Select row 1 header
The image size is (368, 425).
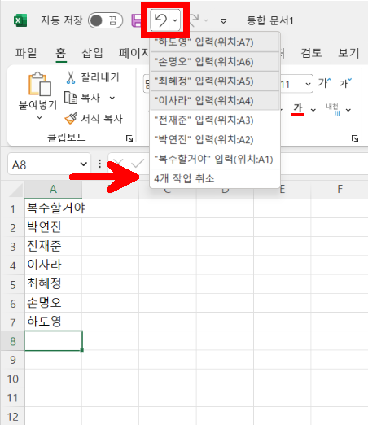pos(13,209)
